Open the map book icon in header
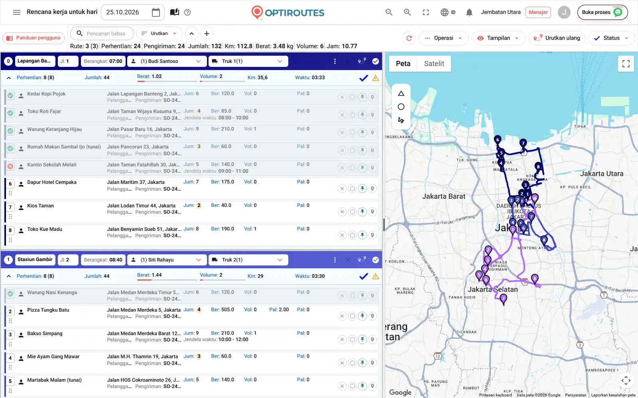 (x=174, y=12)
